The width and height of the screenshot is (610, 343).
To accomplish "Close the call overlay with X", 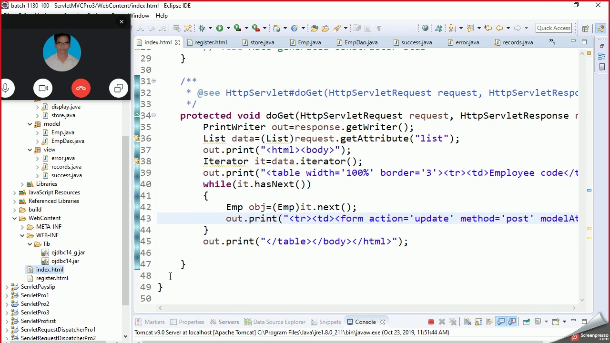I will (x=122, y=21).
